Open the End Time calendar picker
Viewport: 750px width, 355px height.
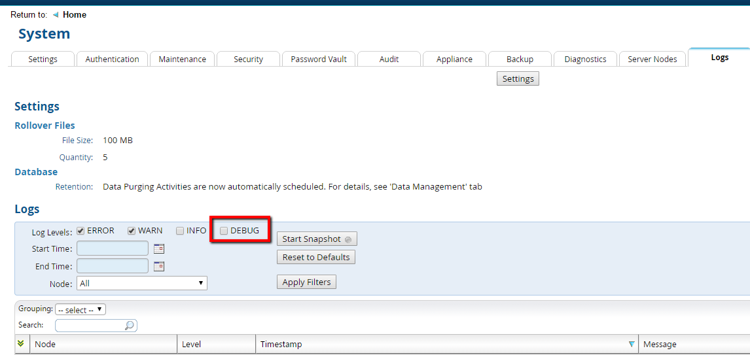click(158, 266)
